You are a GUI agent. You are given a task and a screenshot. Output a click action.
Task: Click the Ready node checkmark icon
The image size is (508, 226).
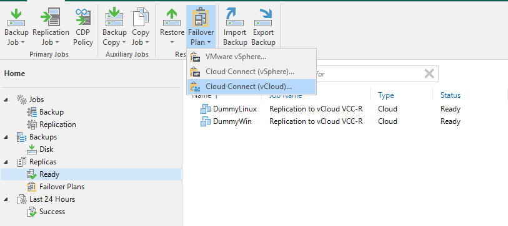32,174
